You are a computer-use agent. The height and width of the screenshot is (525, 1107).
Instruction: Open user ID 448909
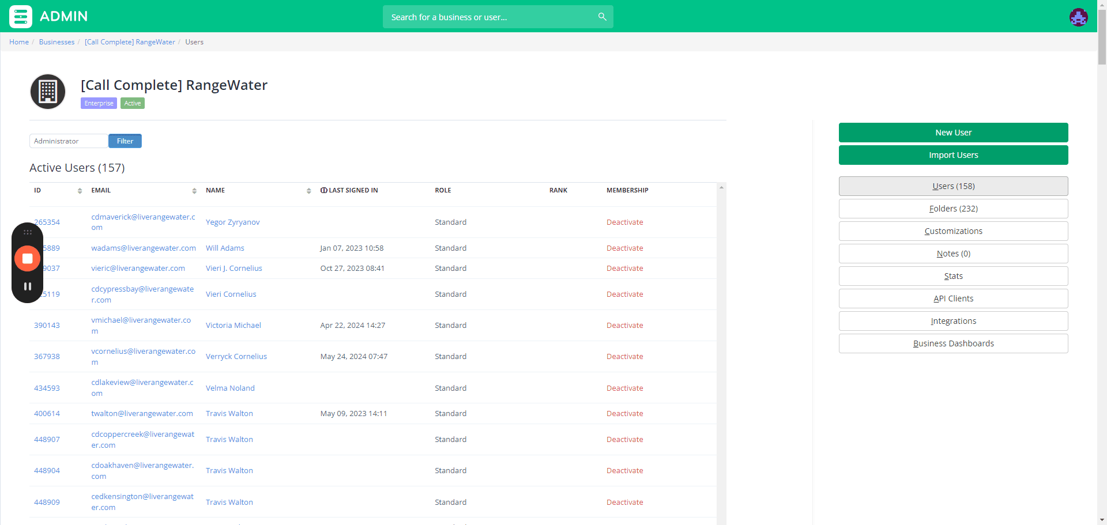coord(47,503)
